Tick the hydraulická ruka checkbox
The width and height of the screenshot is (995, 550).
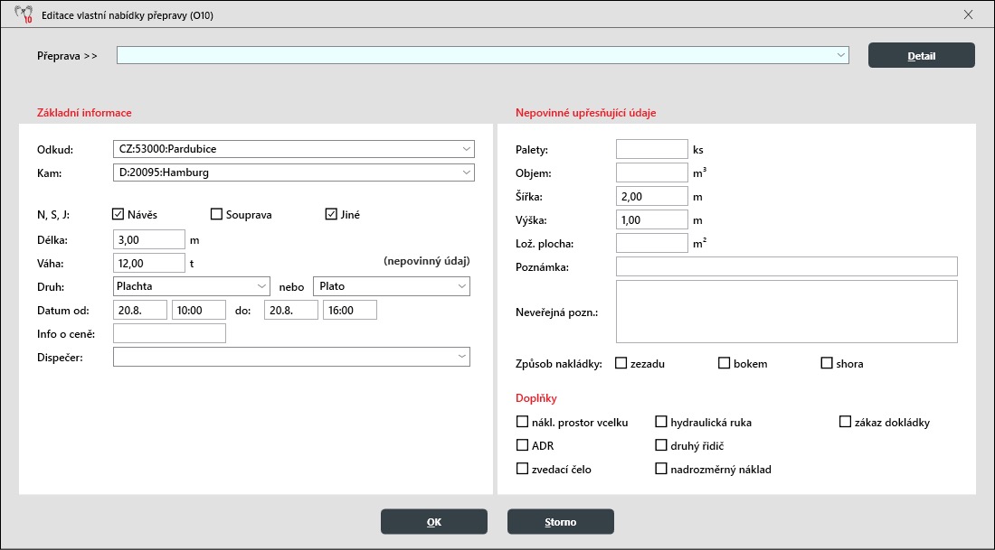point(661,422)
